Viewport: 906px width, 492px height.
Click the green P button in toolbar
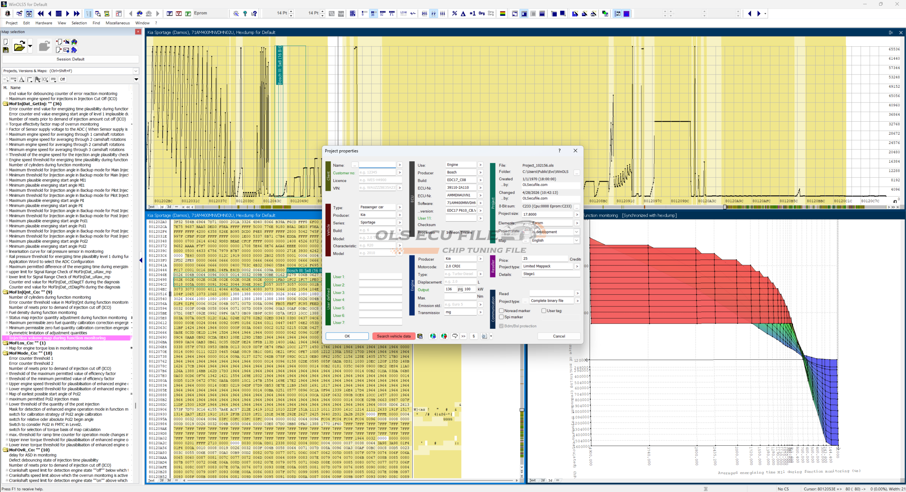[x=188, y=13]
